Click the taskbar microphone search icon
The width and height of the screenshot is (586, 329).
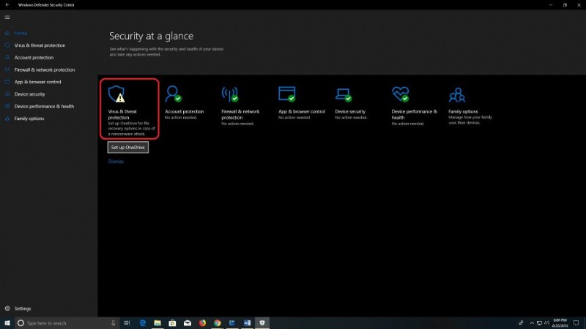[114, 323]
